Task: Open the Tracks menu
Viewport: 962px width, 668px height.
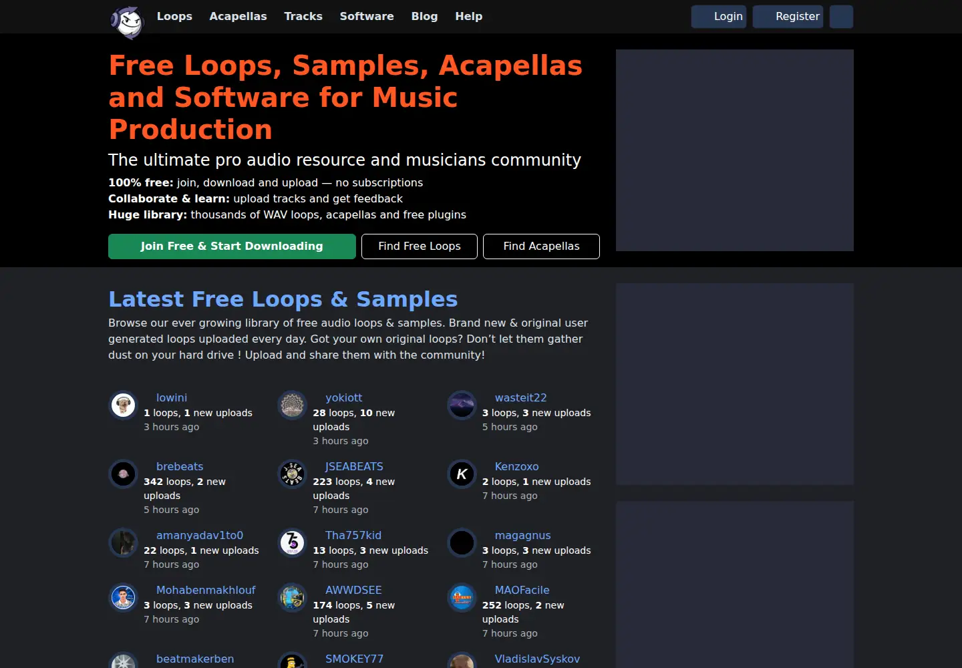Action: [303, 16]
